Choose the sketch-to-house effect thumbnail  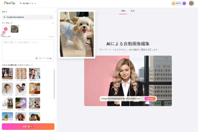coord(7,103)
